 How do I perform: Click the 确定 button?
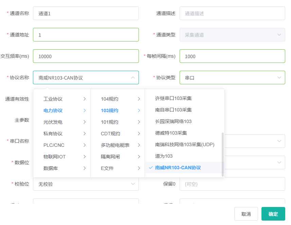coord(273,214)
